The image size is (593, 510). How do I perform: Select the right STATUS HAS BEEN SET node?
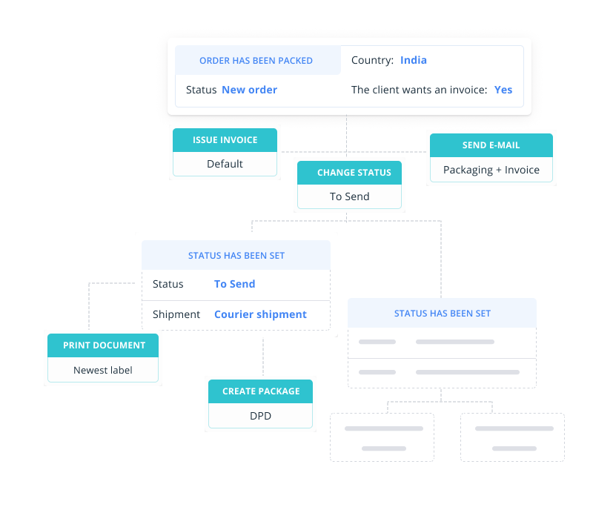pyautogui.click(x=442, y=313)
